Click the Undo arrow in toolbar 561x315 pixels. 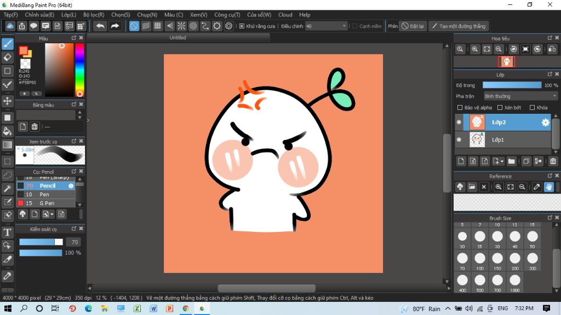pyautogui.click(x=101, y=26)
